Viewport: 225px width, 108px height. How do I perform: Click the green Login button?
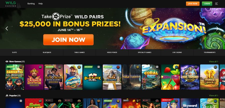click(207, 4)
